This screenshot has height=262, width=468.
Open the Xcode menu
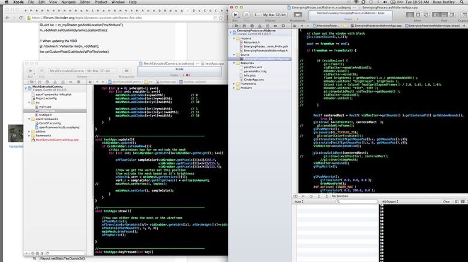point(18,2)
